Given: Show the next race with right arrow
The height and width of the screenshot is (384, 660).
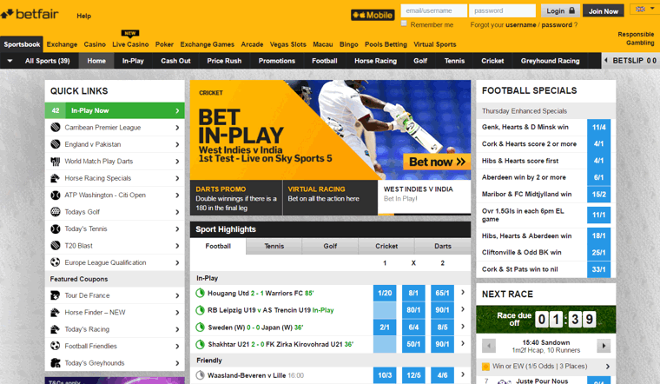Looking at the screenshot, I should pyautogui.click(x=604, y=346).
